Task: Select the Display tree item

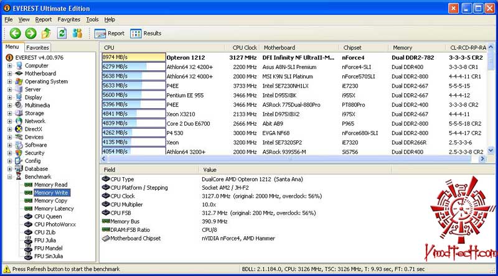Action: 34,97
